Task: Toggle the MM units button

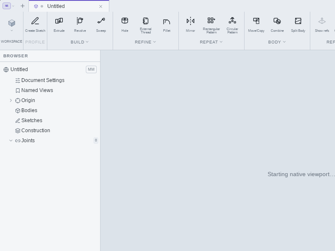Action: (91, 69)
